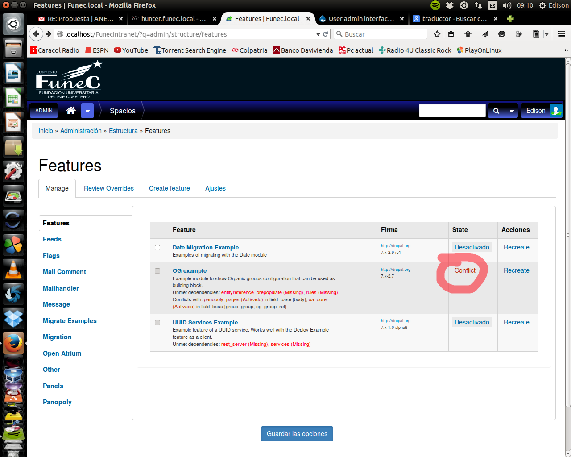Image resolution: width=571 pixels, height=457 pixels.
Task: Reload the page using the reload icon
Action: pos(325,33)
